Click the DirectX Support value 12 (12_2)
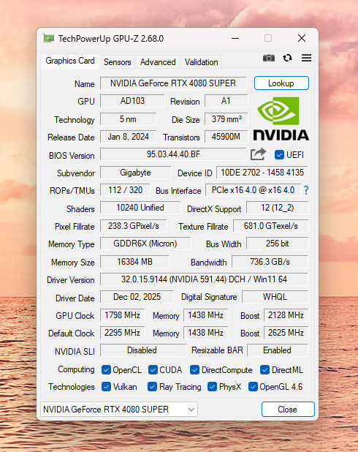 pyautogui.click(x=278, y=208)
